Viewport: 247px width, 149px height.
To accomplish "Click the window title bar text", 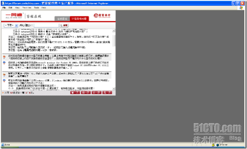I will [x=57, y=3].
